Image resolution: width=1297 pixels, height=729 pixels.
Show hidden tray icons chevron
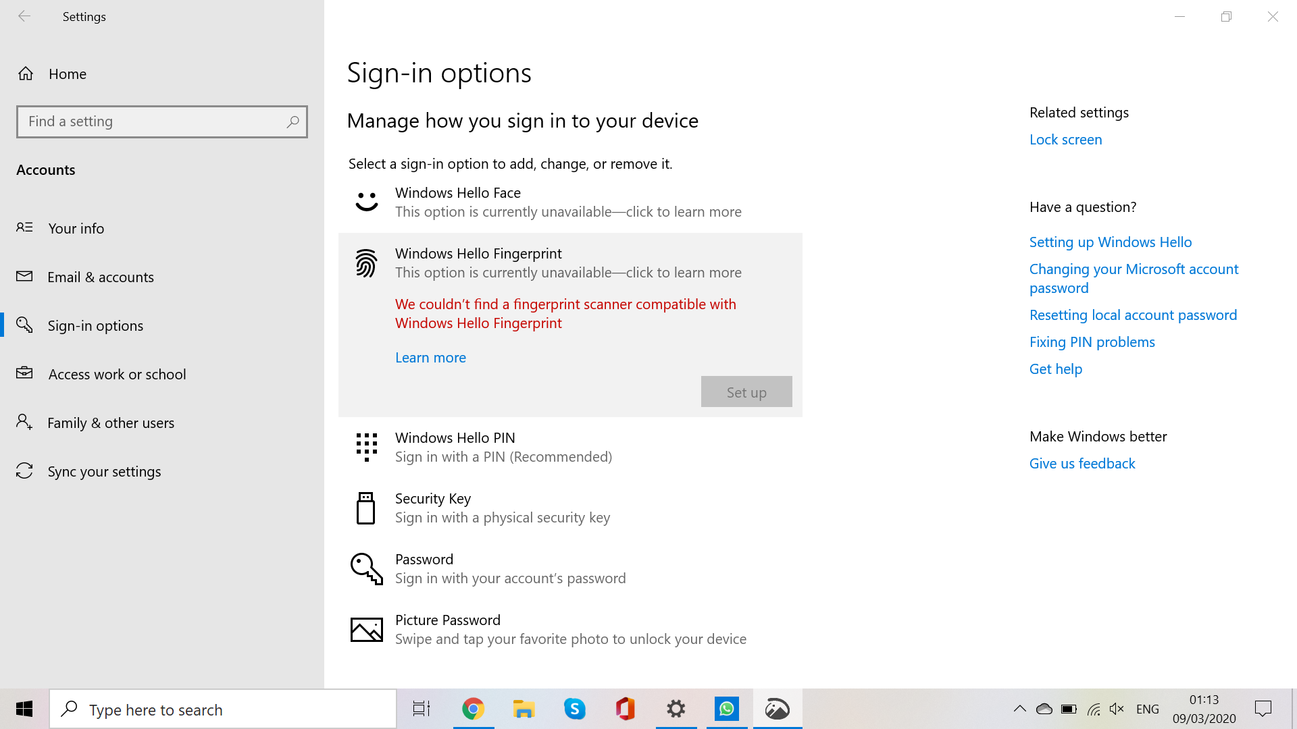pyautogui.click(x=1020, y=709)
